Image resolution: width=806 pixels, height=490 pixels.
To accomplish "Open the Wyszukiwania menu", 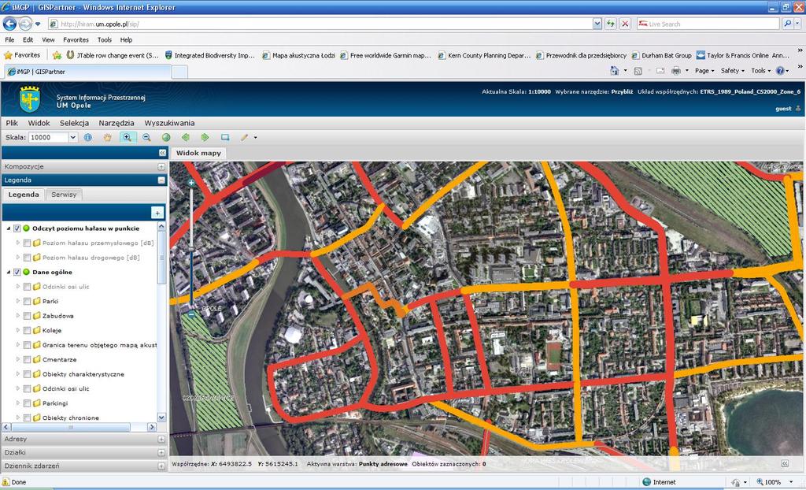I will pyautogui.click(x=170, y=123).
